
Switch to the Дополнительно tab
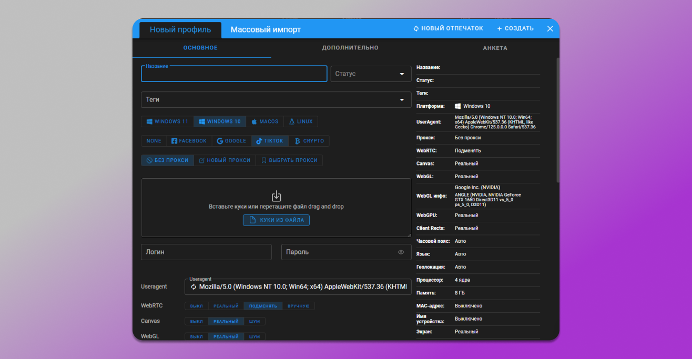350,48
